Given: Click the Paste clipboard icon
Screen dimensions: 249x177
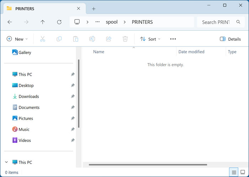Looking at the screenshot, I should click(75, 39).
